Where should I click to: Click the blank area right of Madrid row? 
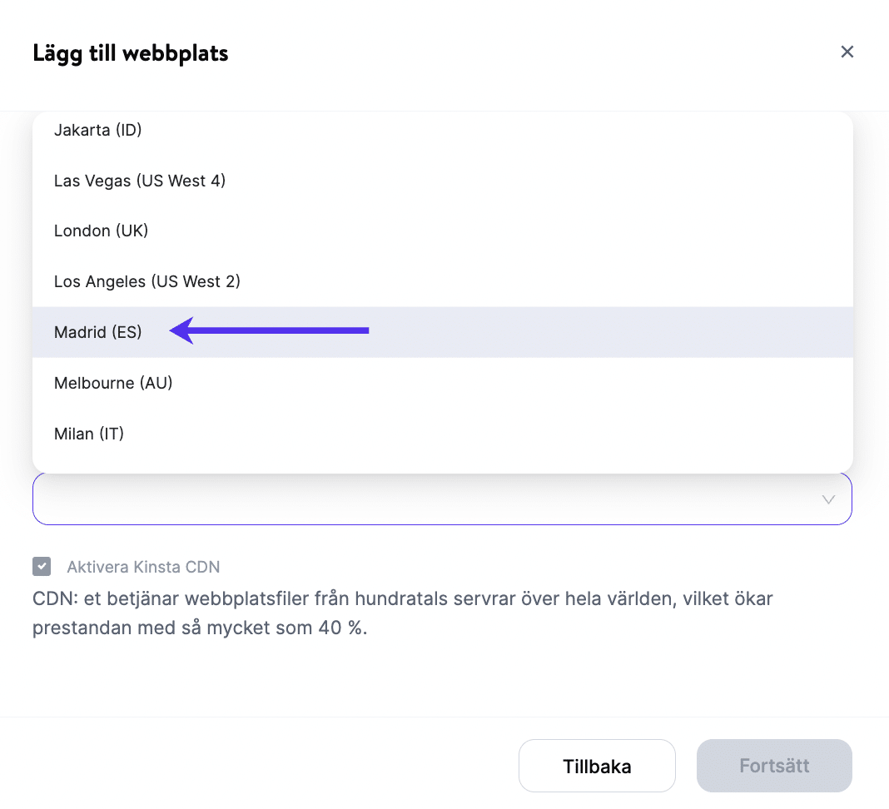pyautogui.click(x=608, y=332)
